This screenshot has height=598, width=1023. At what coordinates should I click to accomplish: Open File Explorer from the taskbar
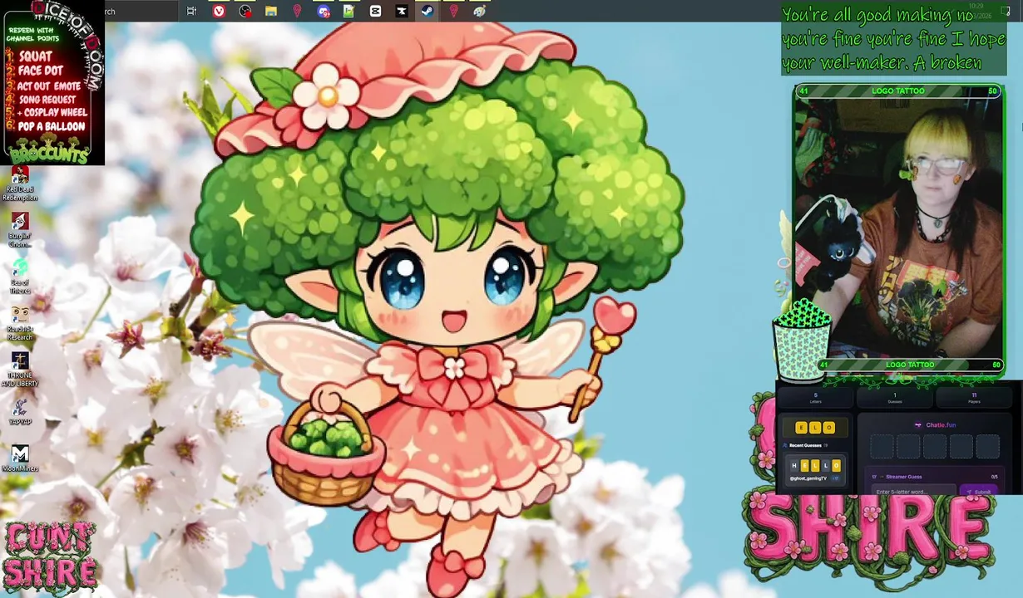point(271,11)
